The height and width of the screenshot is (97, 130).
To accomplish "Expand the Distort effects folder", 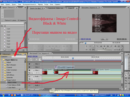I will pos(3,72).
